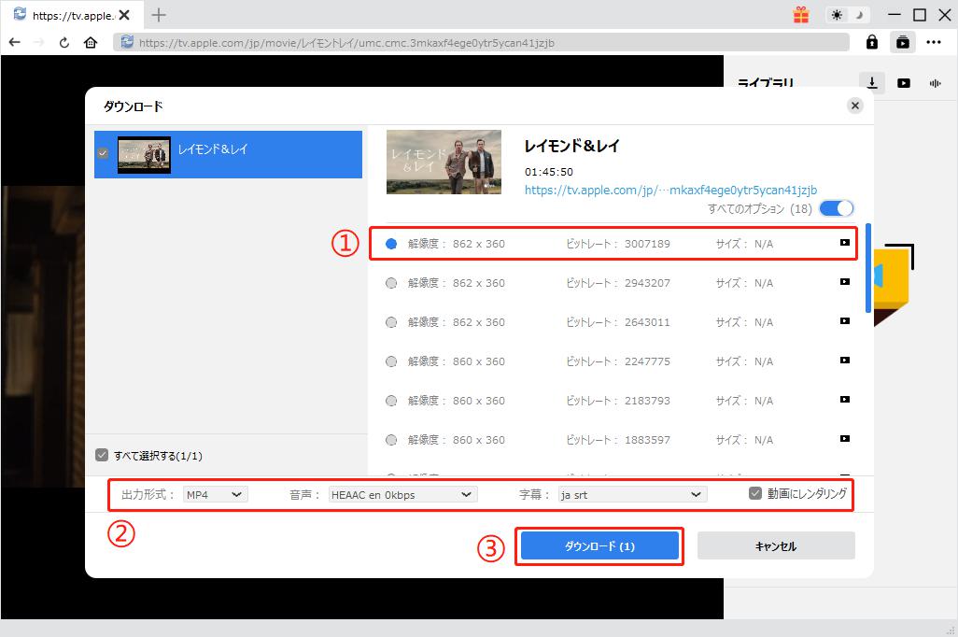Viewport: 958px width, 637px height.
Task: Click the padlock icon in the toolbar
Action: (x=872, y=42)
